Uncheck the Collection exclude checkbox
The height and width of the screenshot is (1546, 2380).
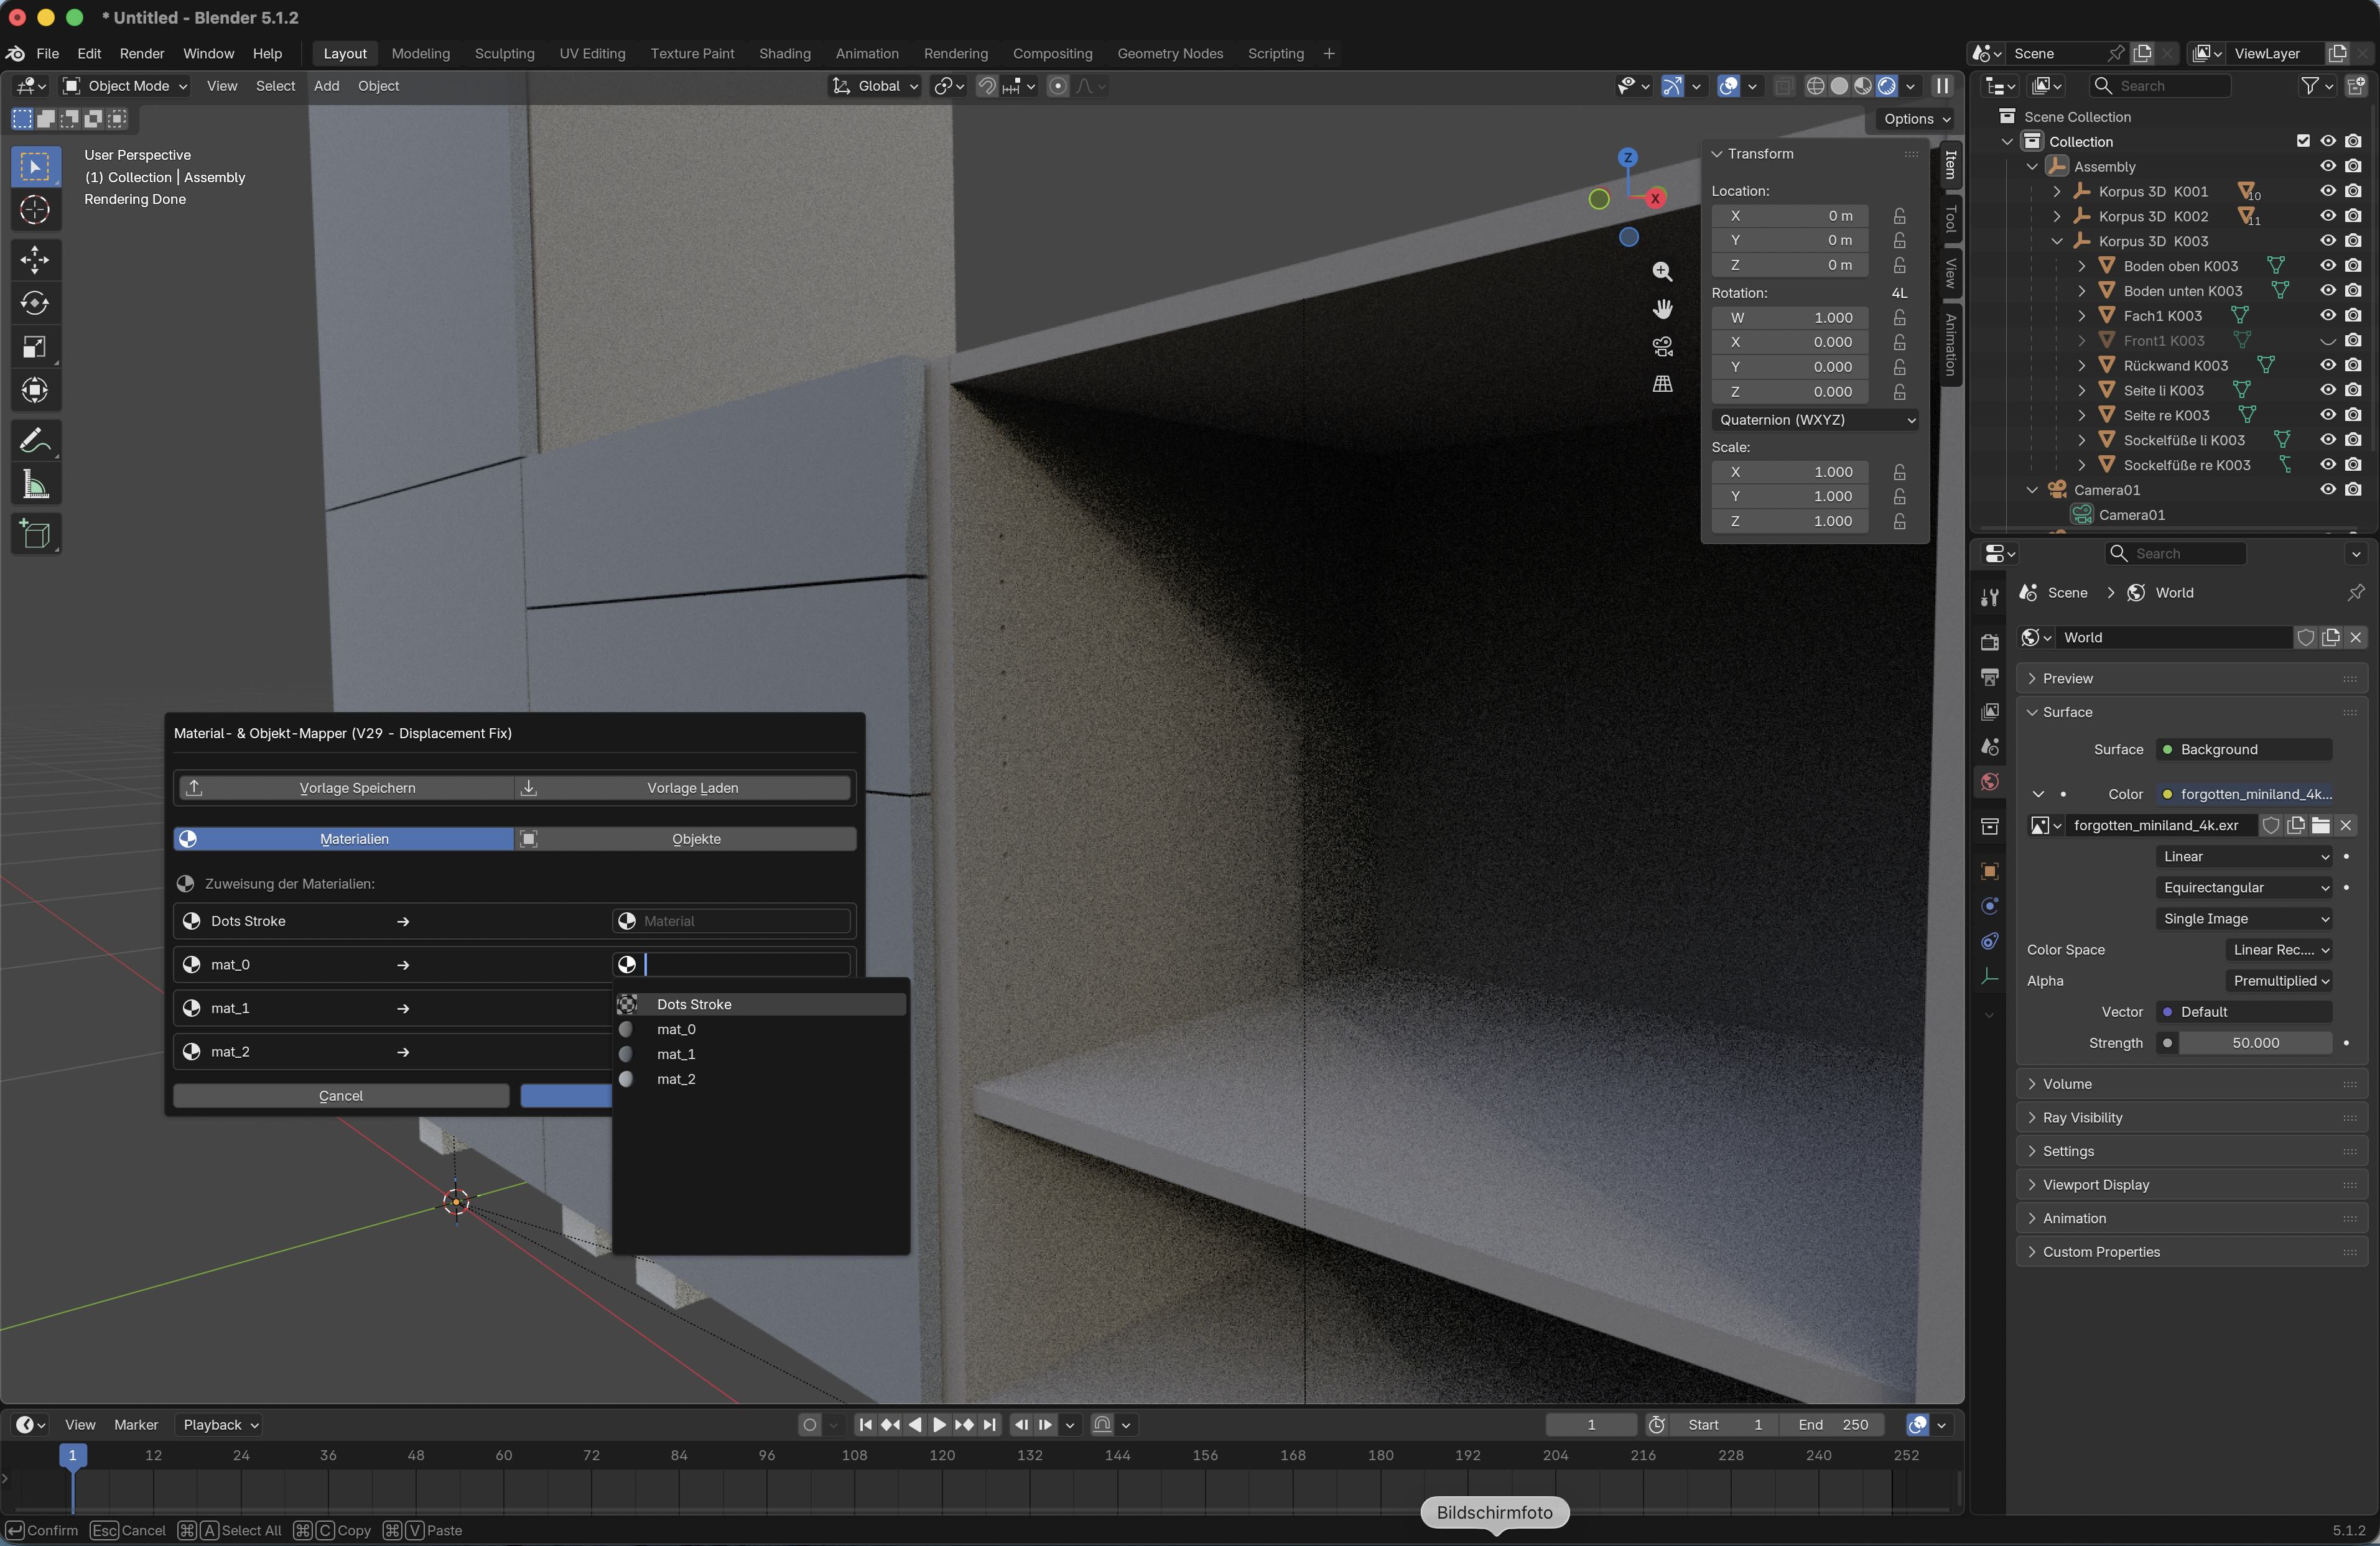pos(2303,141)
